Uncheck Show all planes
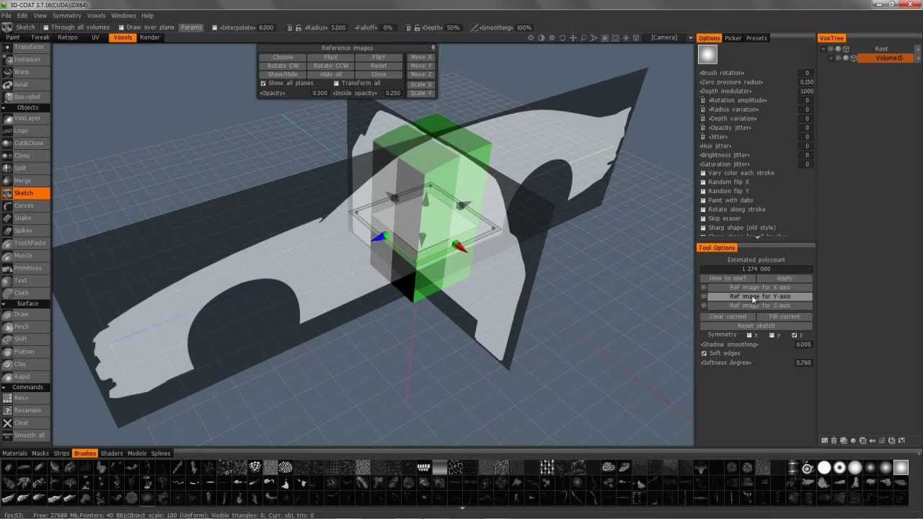The width and height of the screenshot is (923, 519). (263, 84)
